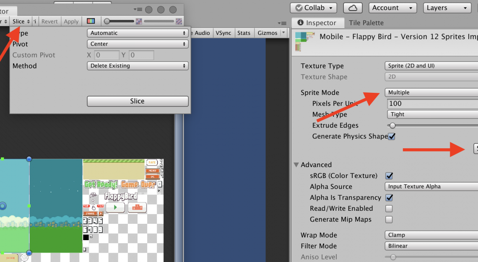Disable sRGB (Color Texture) checkbox
Screen dimensions: 478x262
(389, 176)
